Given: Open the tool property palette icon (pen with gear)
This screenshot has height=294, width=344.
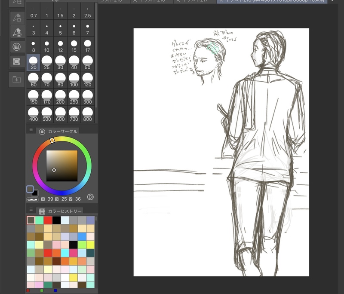Looking at the screenshot, I should pyautogui.click(x=17, y=18).
